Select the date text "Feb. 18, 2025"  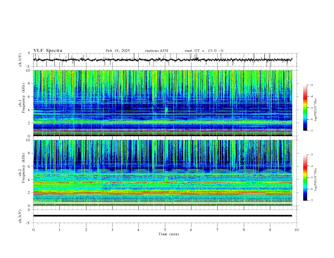coord(118,51)
